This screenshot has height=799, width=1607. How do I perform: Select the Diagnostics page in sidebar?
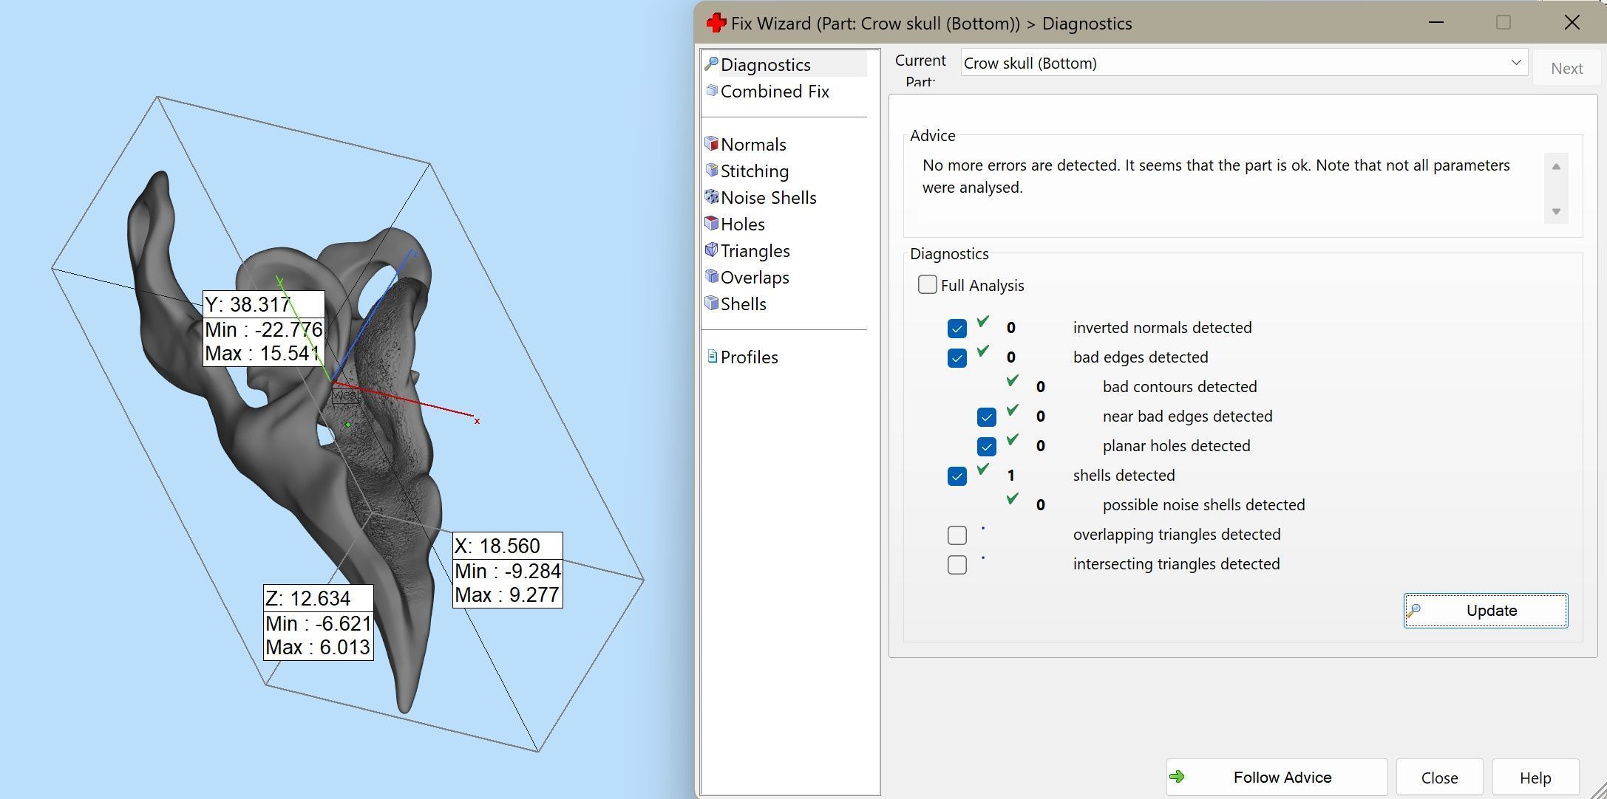click(x=765, y=65)
